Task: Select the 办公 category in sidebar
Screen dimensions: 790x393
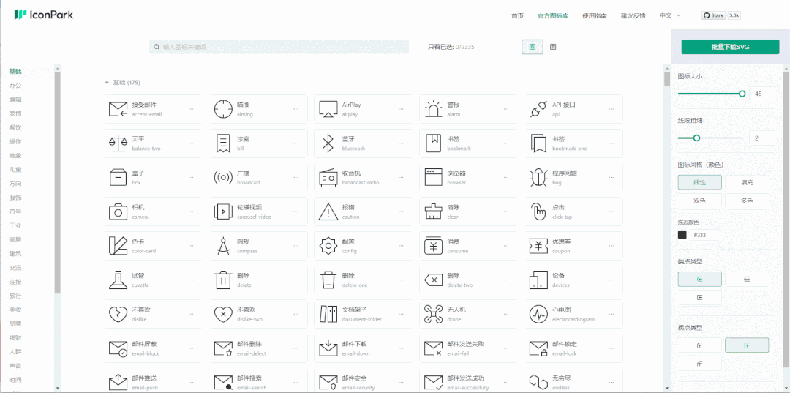Action: [x=15, y=85]
